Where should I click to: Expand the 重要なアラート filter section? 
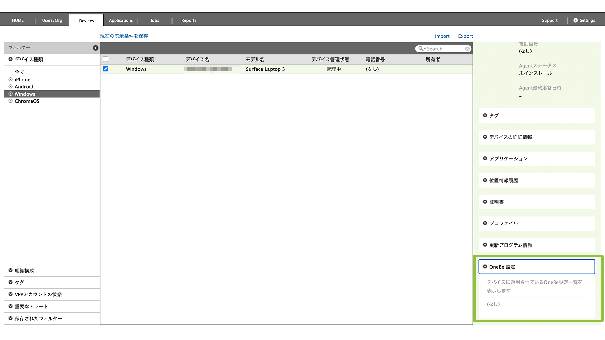(52, 306)
